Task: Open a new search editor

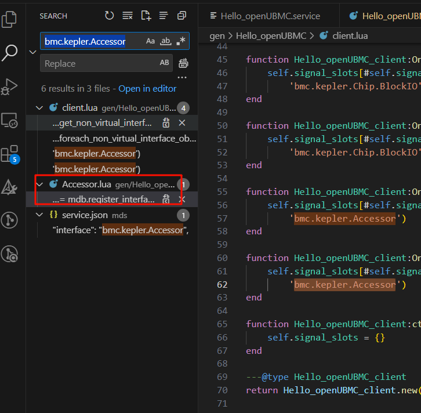Action: pyautogui.click(x=146, y=16)
